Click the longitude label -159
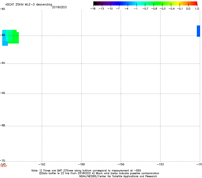 click(x=81, y=164)
